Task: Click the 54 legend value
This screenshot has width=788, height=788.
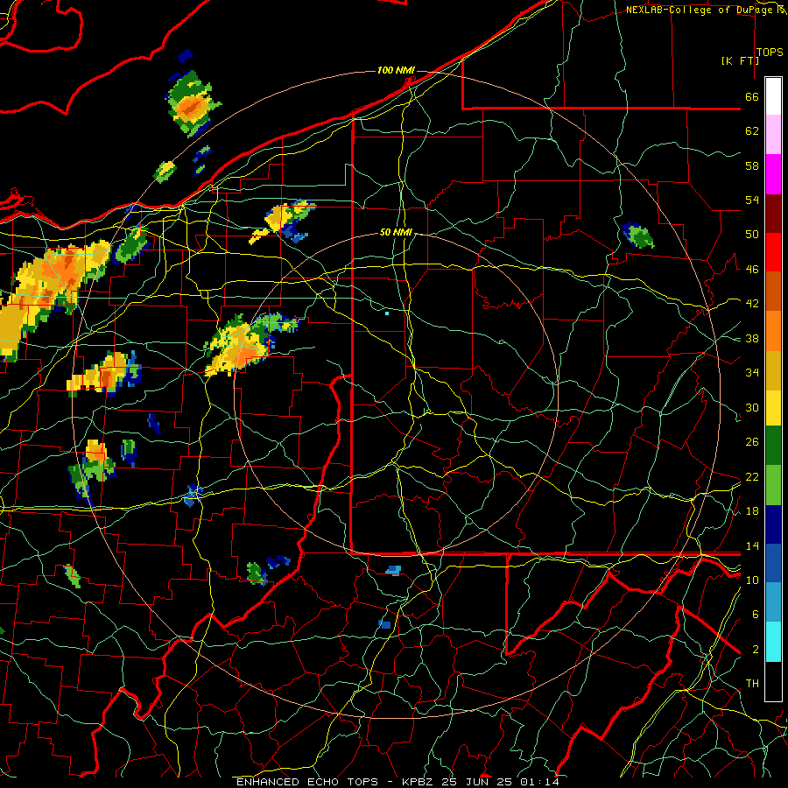Action: [x=752, y=200]
